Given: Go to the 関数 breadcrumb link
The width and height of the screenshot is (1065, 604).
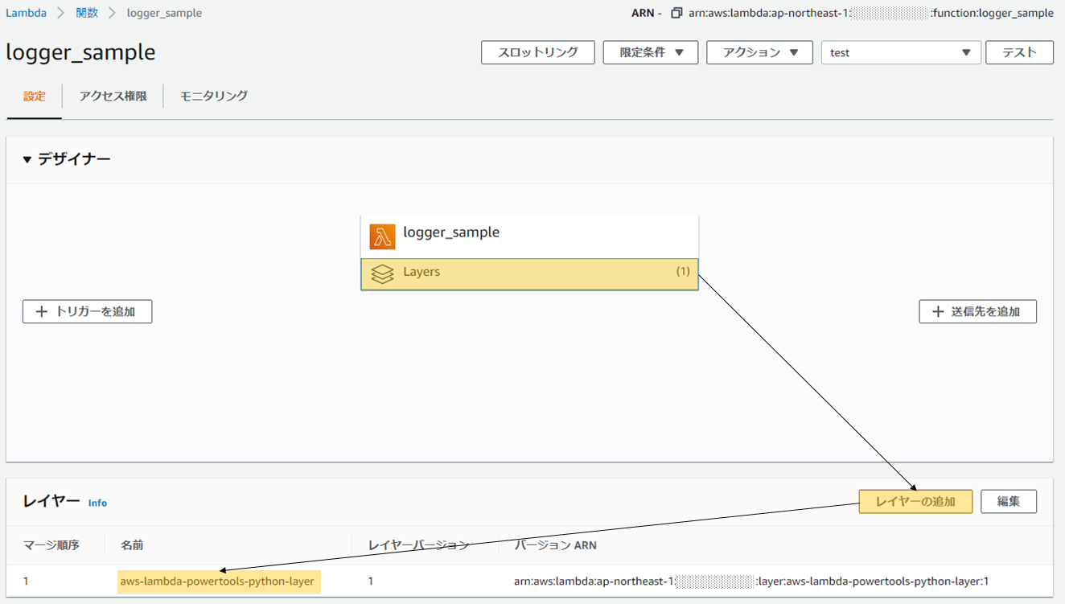Looking at the screenshot, I should (87, 13).
